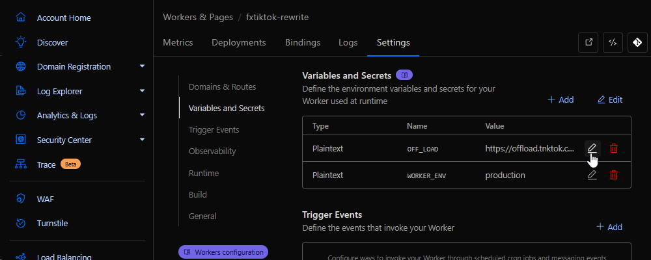
Task: Switch to the Deployments tab
Action: coord(239,42)
